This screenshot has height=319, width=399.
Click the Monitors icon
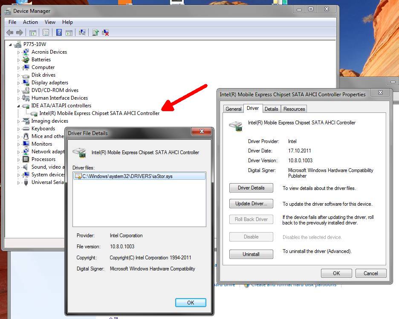pyautogui.click(x=26, y=144)
